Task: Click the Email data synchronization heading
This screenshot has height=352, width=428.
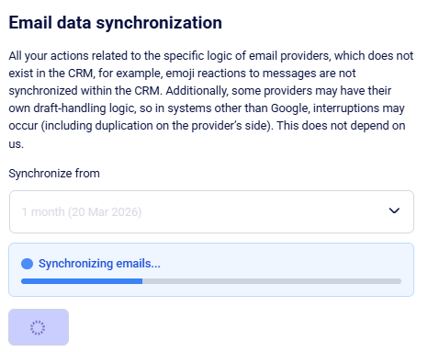Action: click(x=116, y=23)
